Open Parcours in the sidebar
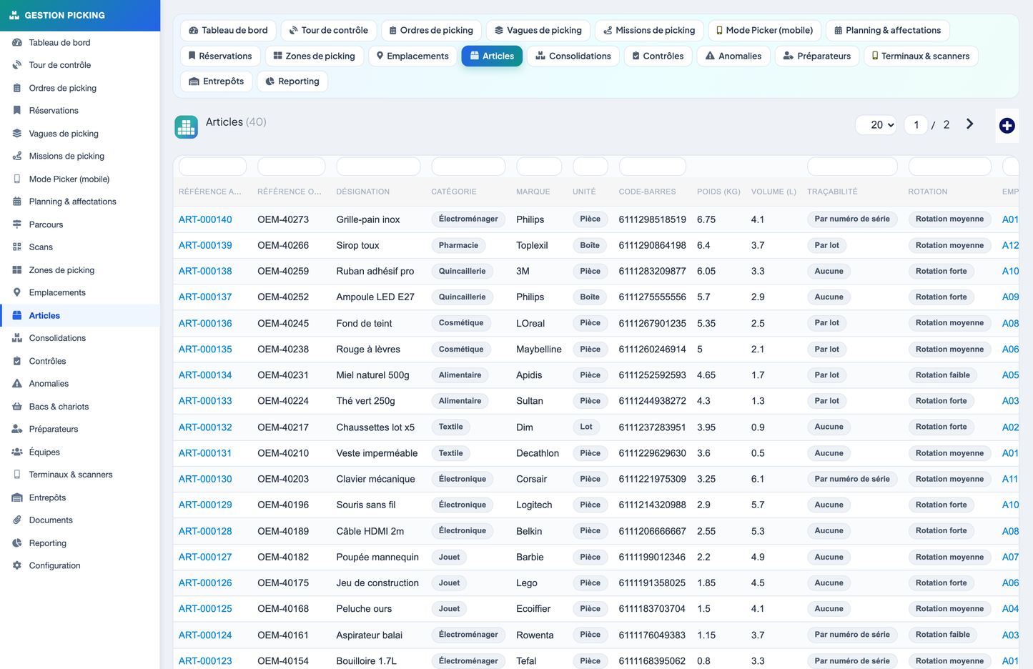The image size is (1033, 669). (46, 224)
